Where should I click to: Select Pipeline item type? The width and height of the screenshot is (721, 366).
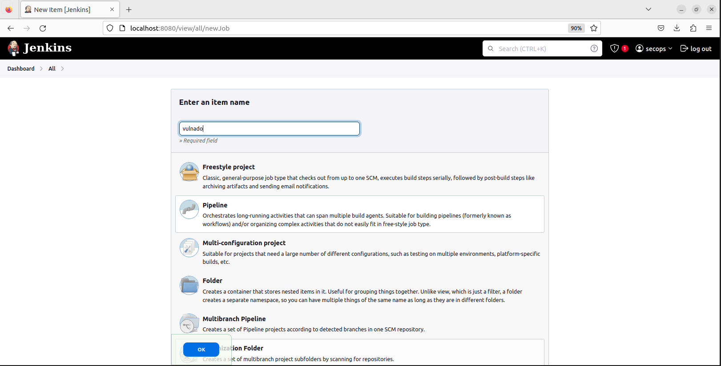360,214
